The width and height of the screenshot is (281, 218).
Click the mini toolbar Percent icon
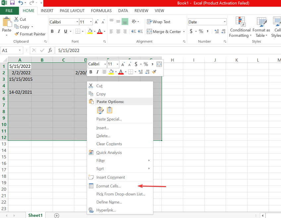(146, 64)
